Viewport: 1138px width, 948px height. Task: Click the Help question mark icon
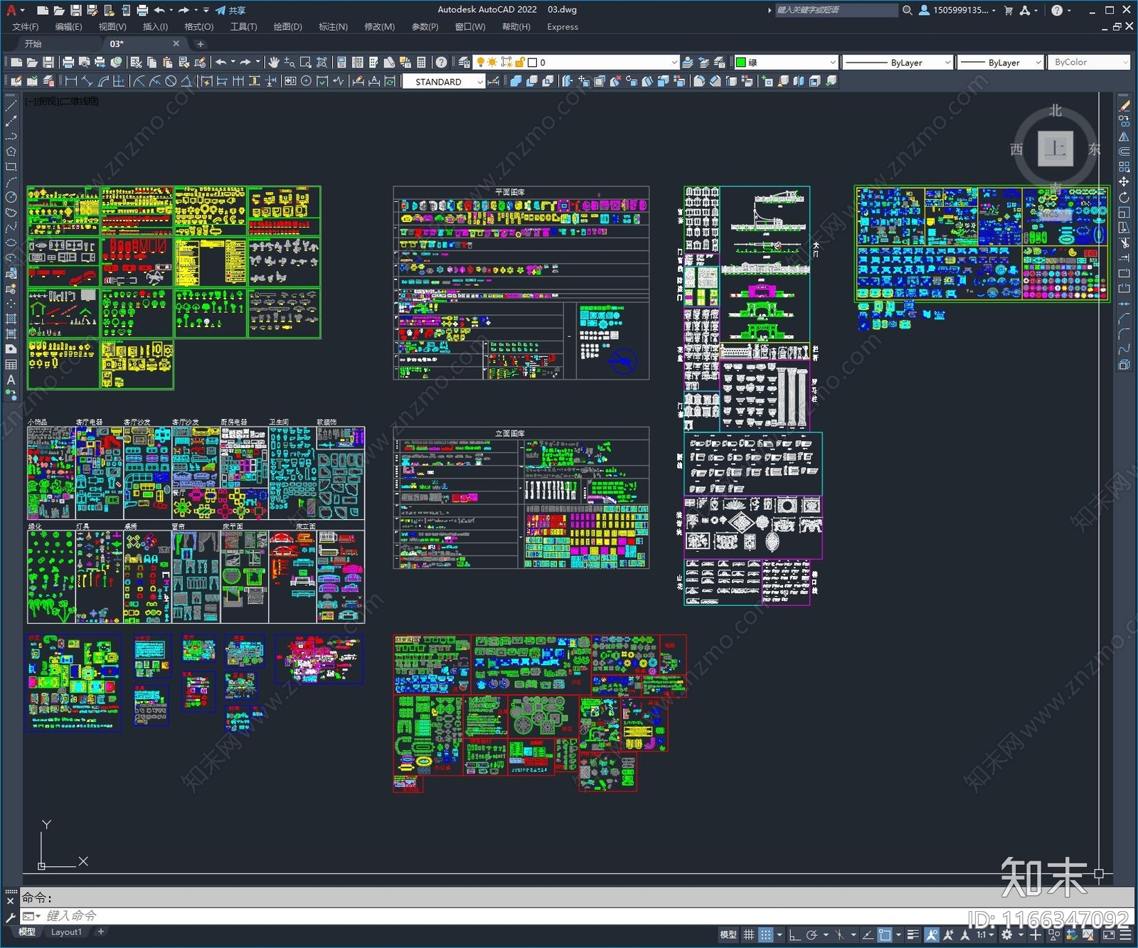442,63
